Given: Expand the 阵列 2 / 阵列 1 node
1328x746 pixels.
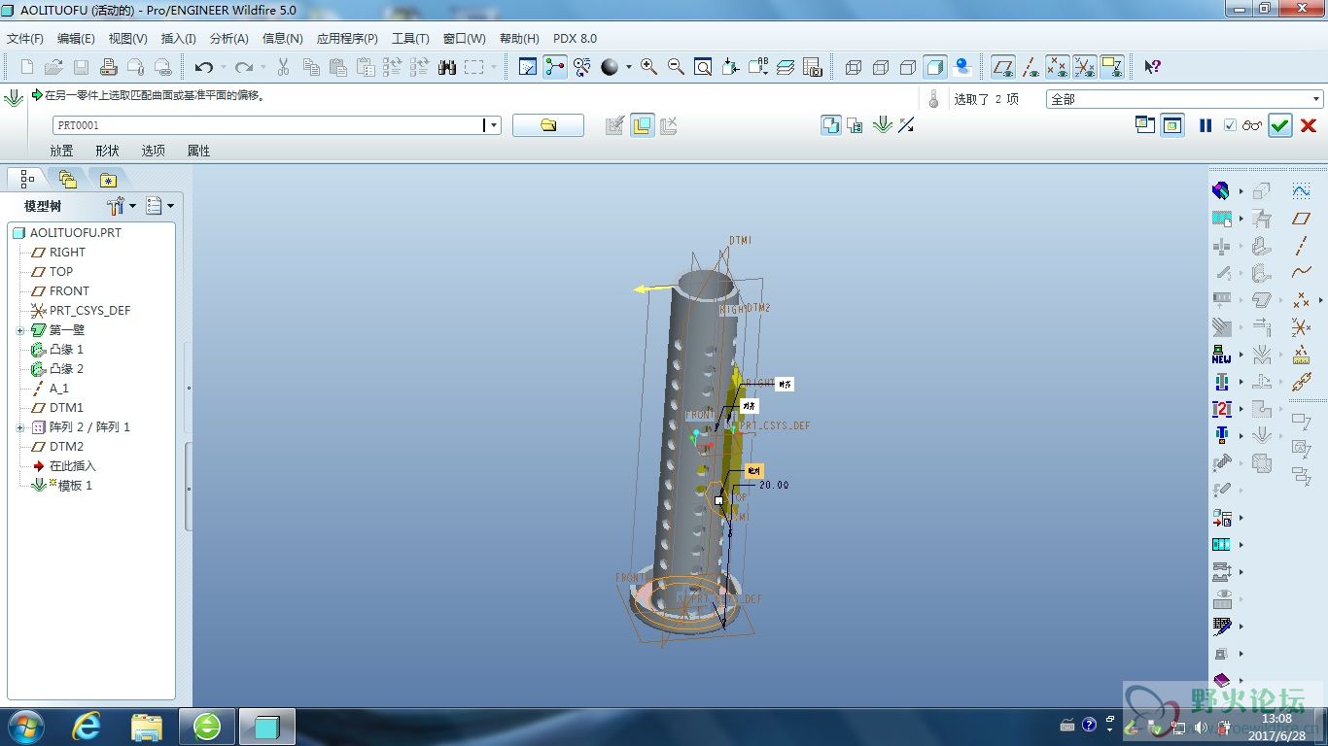Looking at the screenshot, I should pos(19,427).
